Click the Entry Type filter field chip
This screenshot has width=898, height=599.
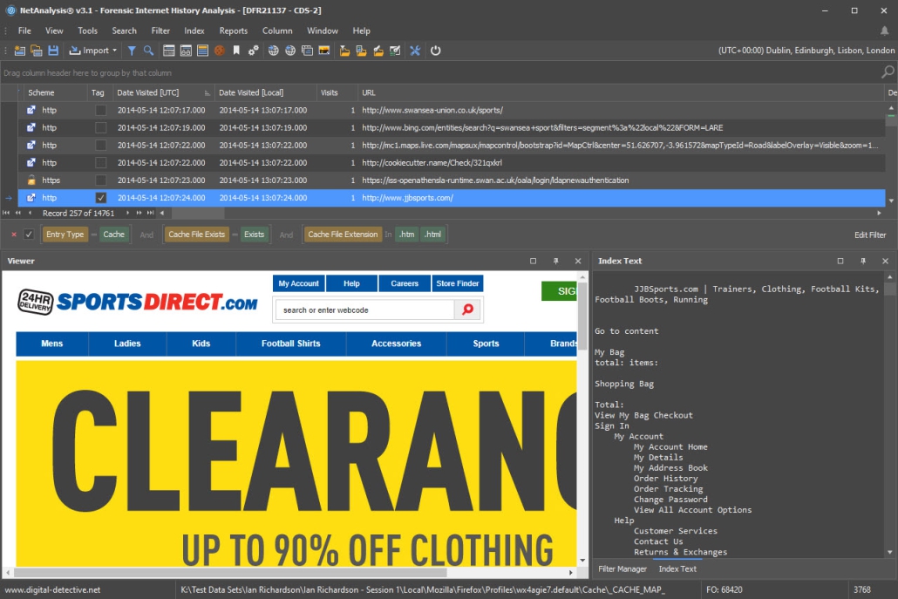pyautogui.click(x=65, y=235)
